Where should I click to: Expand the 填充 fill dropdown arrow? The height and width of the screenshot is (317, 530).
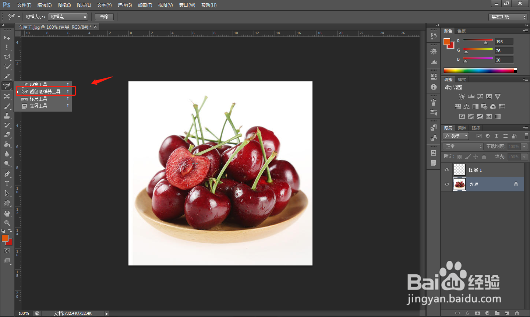click(x=524, y=157)
